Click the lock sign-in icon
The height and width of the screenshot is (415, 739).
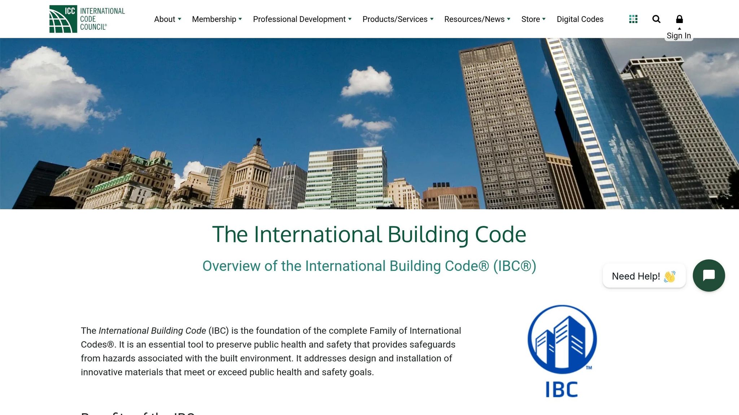[679, 19]
